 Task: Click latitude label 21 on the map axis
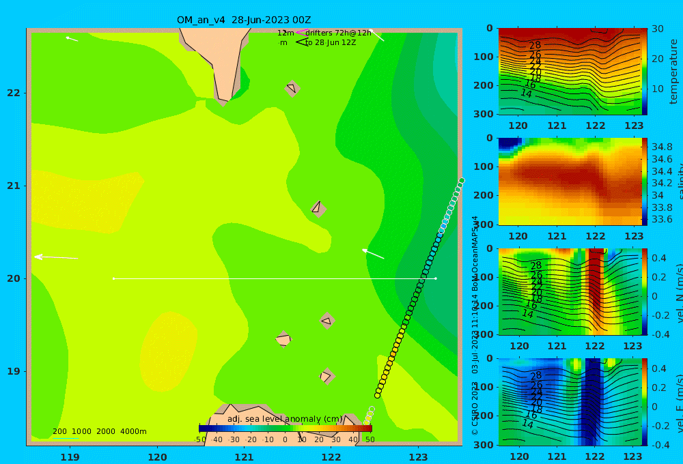tap(14, 186)
